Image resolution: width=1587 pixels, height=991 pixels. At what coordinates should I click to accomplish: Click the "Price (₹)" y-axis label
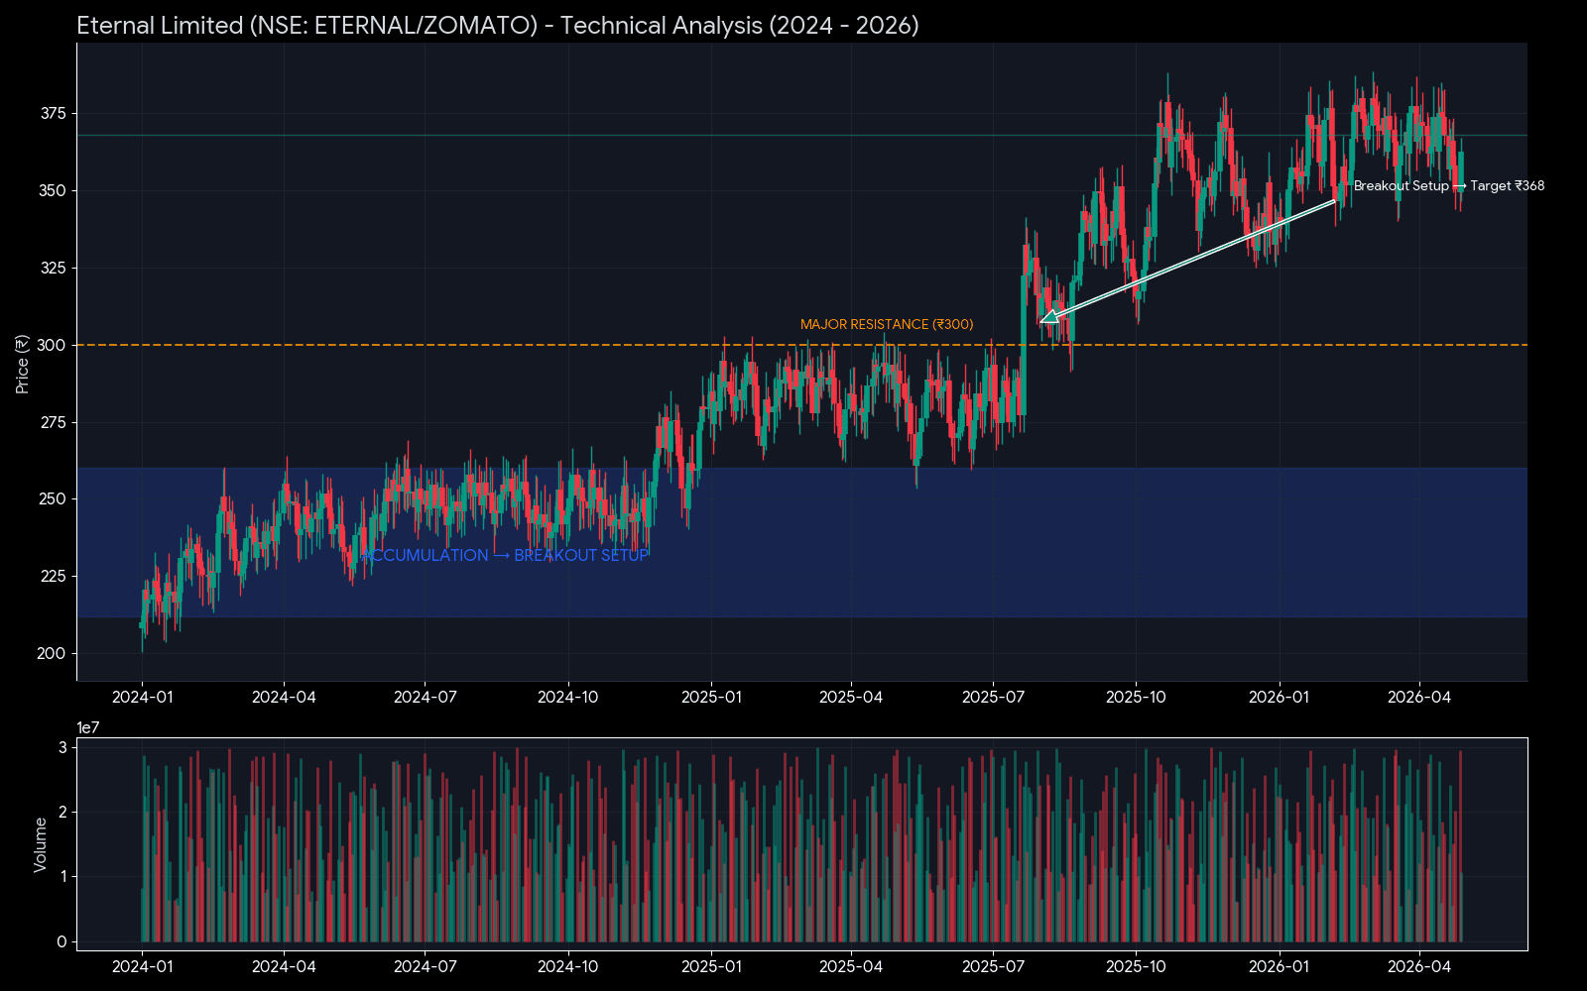point(23,364)
